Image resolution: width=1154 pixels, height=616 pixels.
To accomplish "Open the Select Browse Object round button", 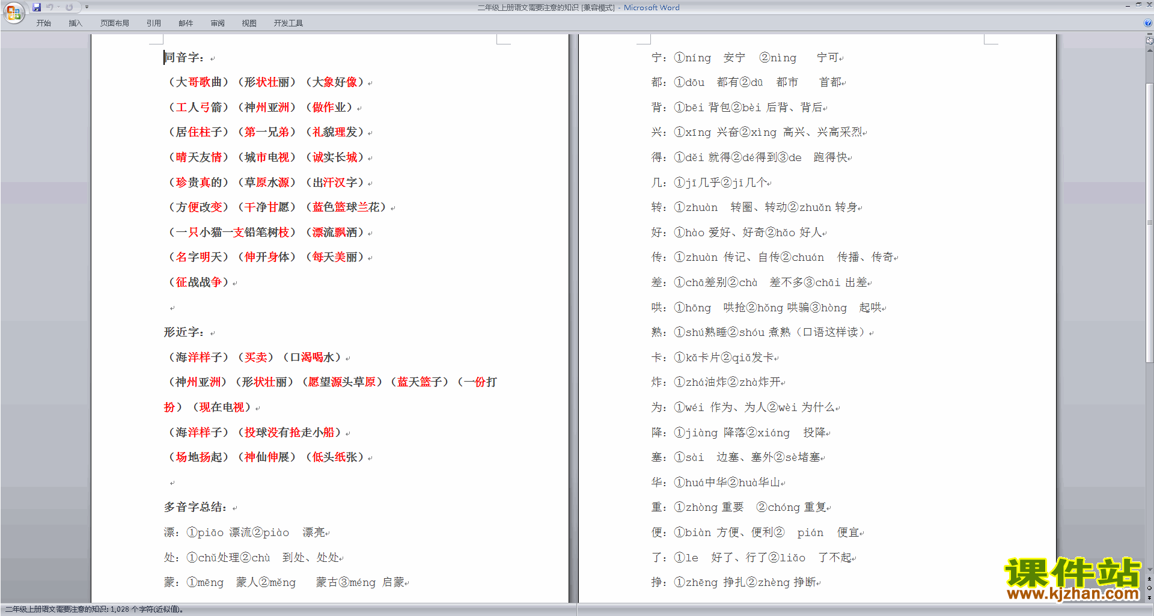I will (x=1149, y=588).
